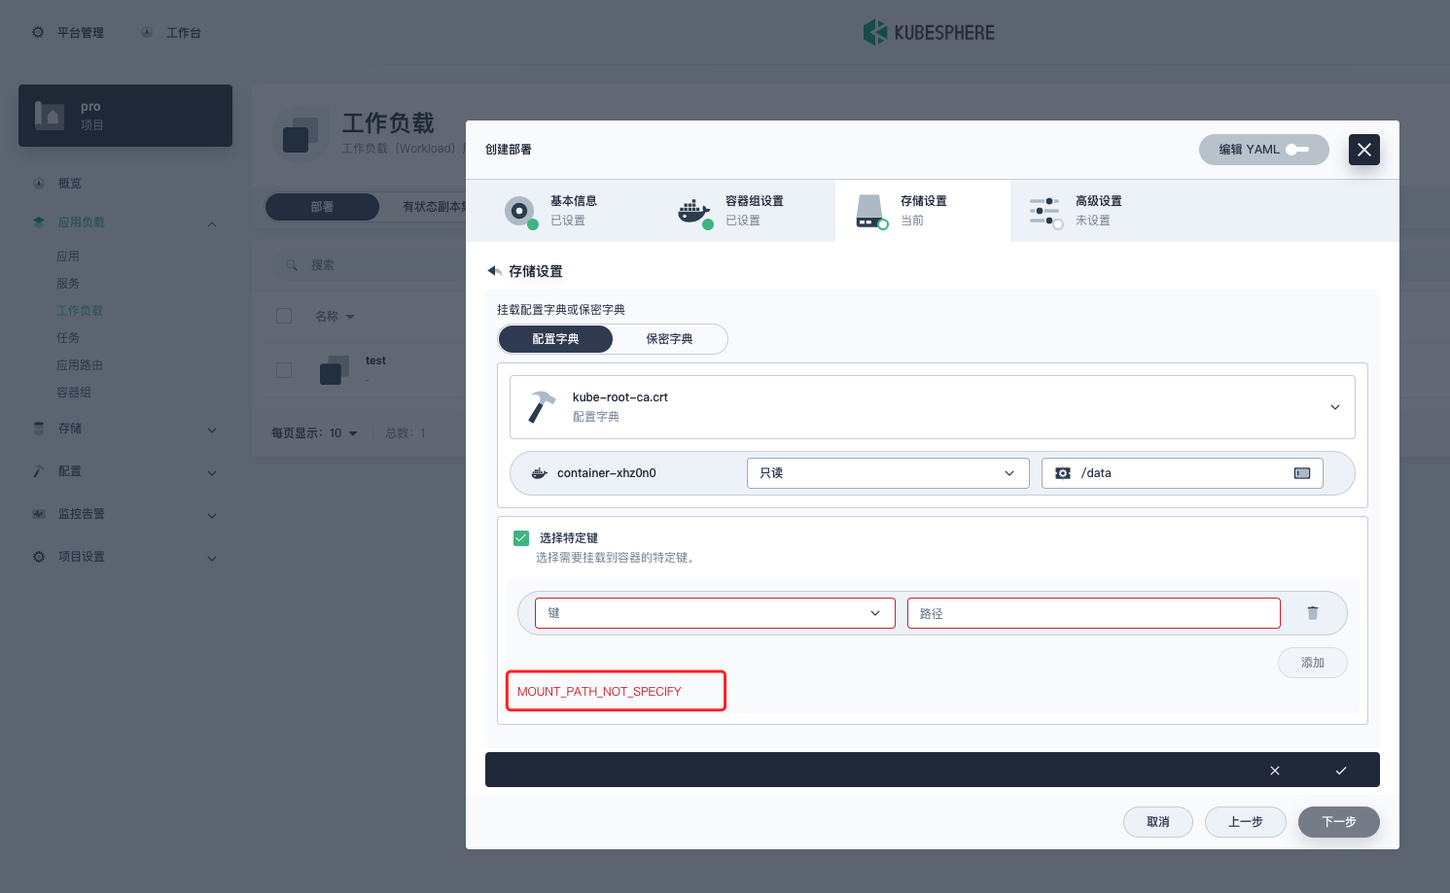1450x893 pixels.
Task: Uncheck 选择特定键 checkbox
Action: point(521,538)
